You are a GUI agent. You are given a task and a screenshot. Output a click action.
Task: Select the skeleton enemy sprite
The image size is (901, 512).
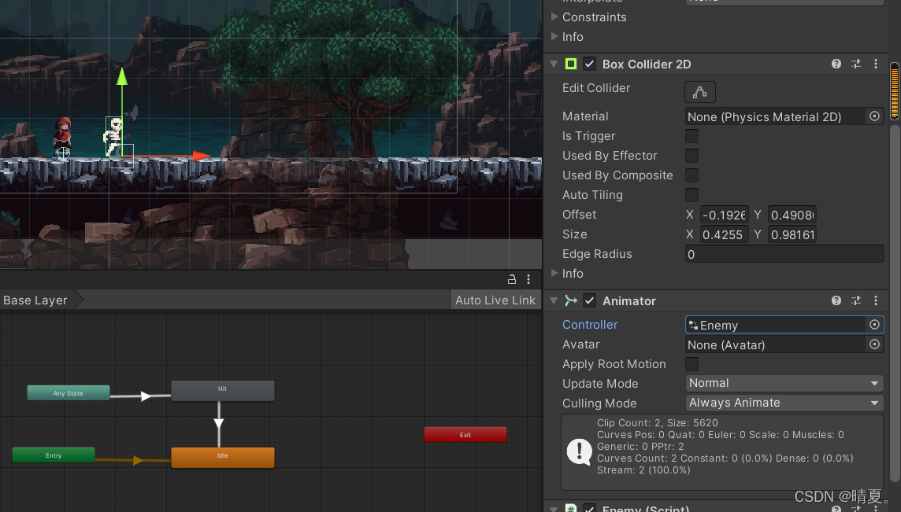tap(113, 137)
